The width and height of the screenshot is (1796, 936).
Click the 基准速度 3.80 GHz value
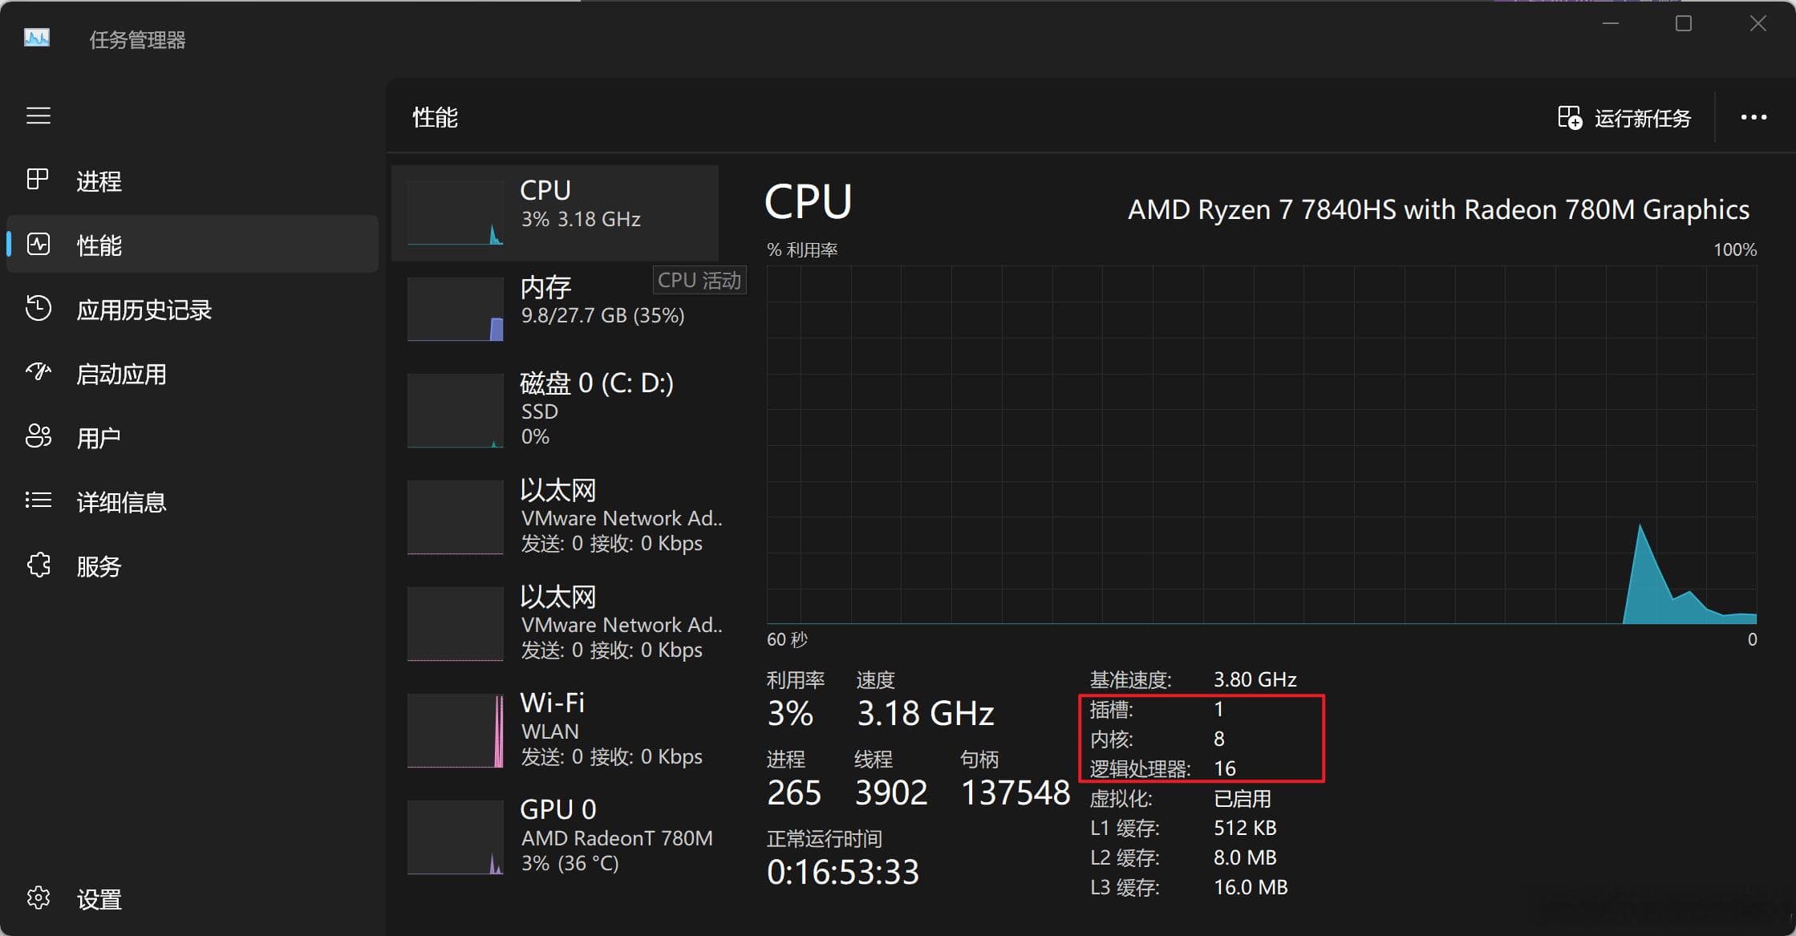click(x=1255, y=679)
